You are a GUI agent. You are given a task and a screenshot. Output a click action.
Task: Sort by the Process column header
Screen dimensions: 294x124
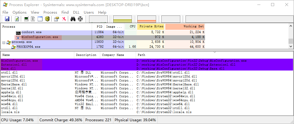pyautogui.click(x=46, y=27)
